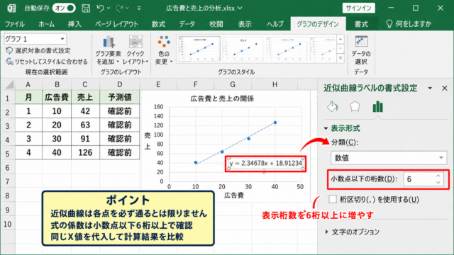Image resolution: width=454 pixels, height=255 pixels.
Task: Select column A header
Action: point(28,84)
